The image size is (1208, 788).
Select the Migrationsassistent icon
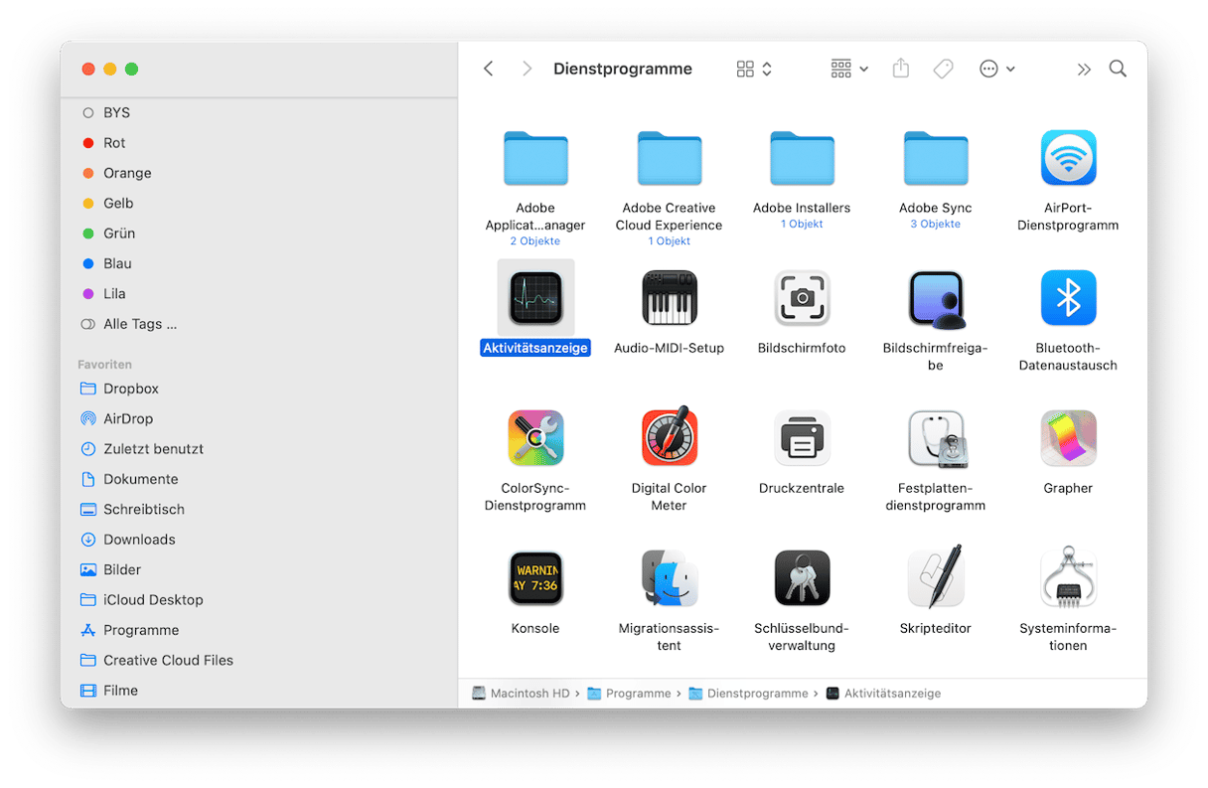[670, 578]
